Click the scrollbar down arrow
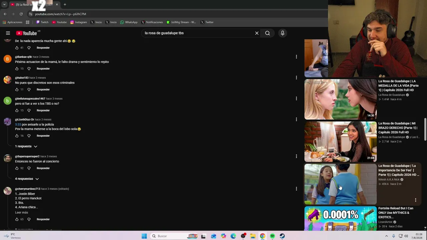427x240 pixels. 425,228
